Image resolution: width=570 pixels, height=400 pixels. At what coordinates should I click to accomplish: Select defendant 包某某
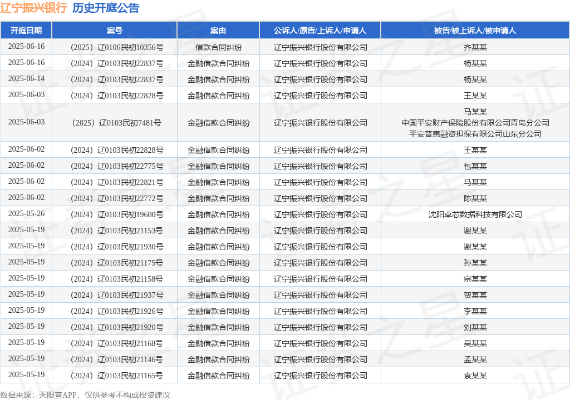pyautogui.click(x=475, y=166)
